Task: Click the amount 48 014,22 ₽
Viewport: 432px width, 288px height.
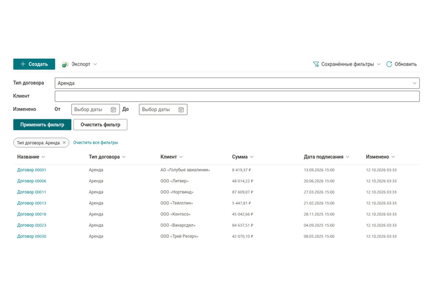Action: [x=243, y=181]
